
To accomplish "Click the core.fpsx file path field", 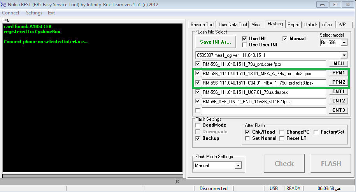I will 264,64.
